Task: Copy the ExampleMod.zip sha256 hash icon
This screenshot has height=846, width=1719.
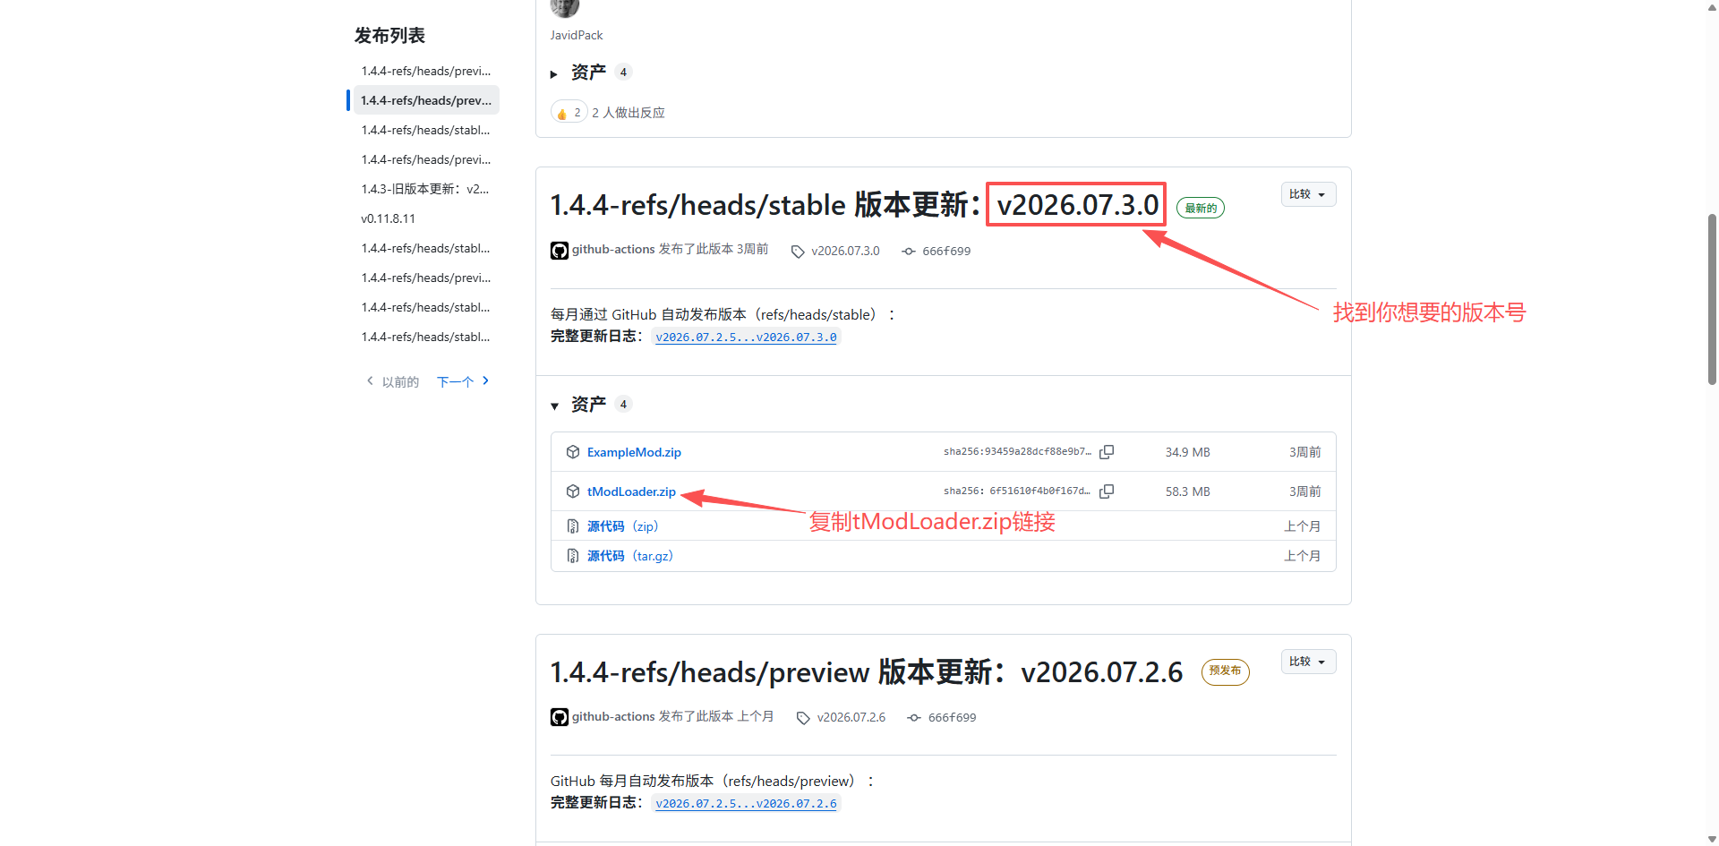Action: 1107,452
